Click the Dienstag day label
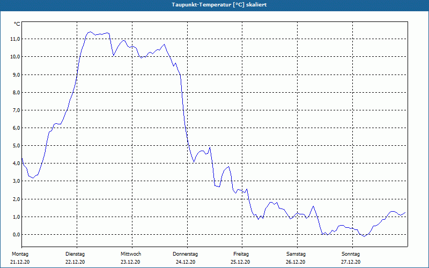This screenshot has height=268, width=429. pyautogui.click(x=75, y=254)
